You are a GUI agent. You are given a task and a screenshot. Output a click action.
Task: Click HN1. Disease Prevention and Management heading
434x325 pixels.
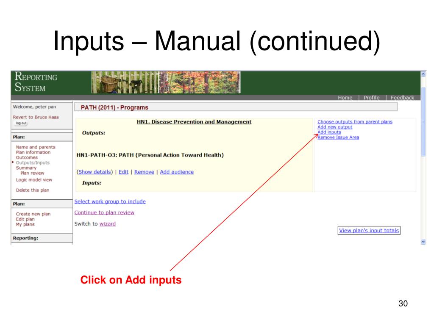coord(194,122)
